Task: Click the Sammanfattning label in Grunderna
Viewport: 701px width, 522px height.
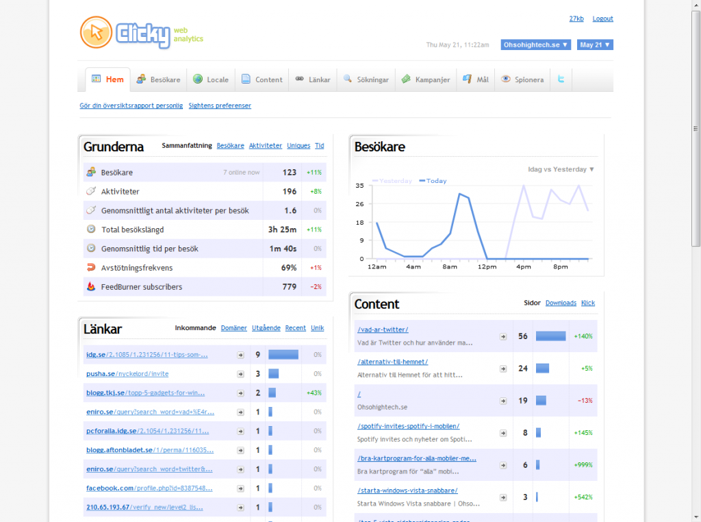Action: [187, 146]
